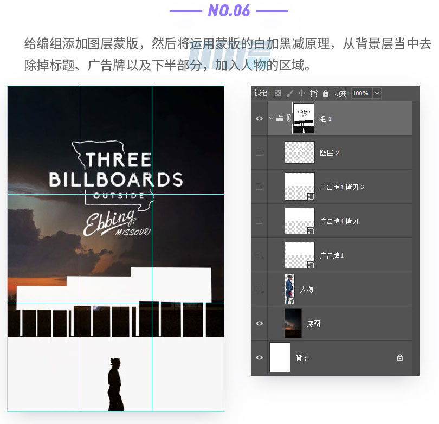Select the 人物 layer name

307,290
